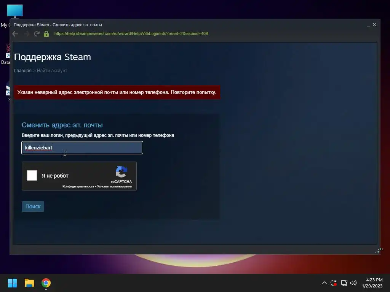Open the "Условия использования" reCAPTCHA link

coord(115,186)
